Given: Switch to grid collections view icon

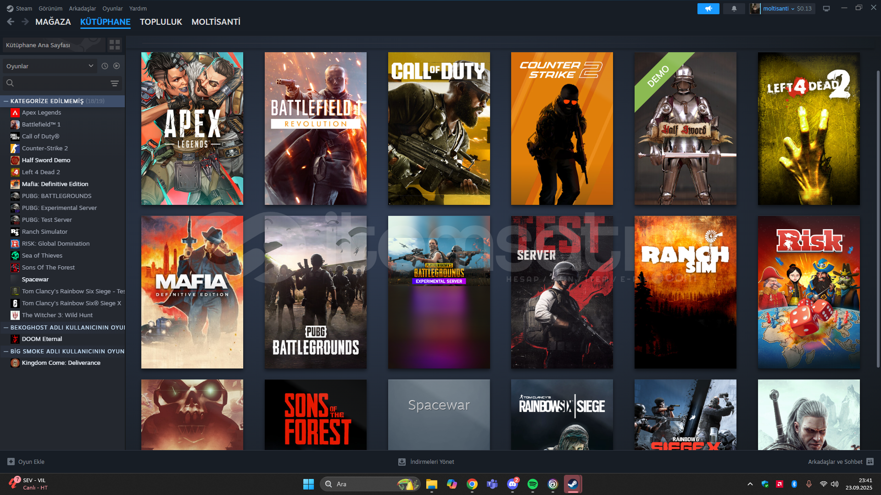Looking at the screenshot, I should [115, 45].
